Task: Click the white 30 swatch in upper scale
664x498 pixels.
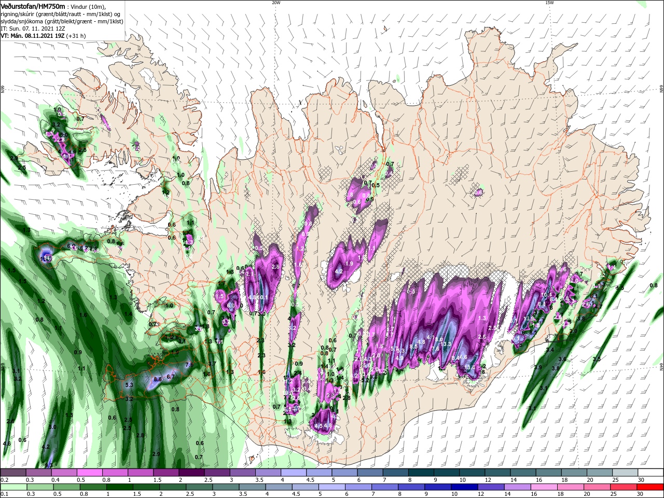Action: coord(651,473)
